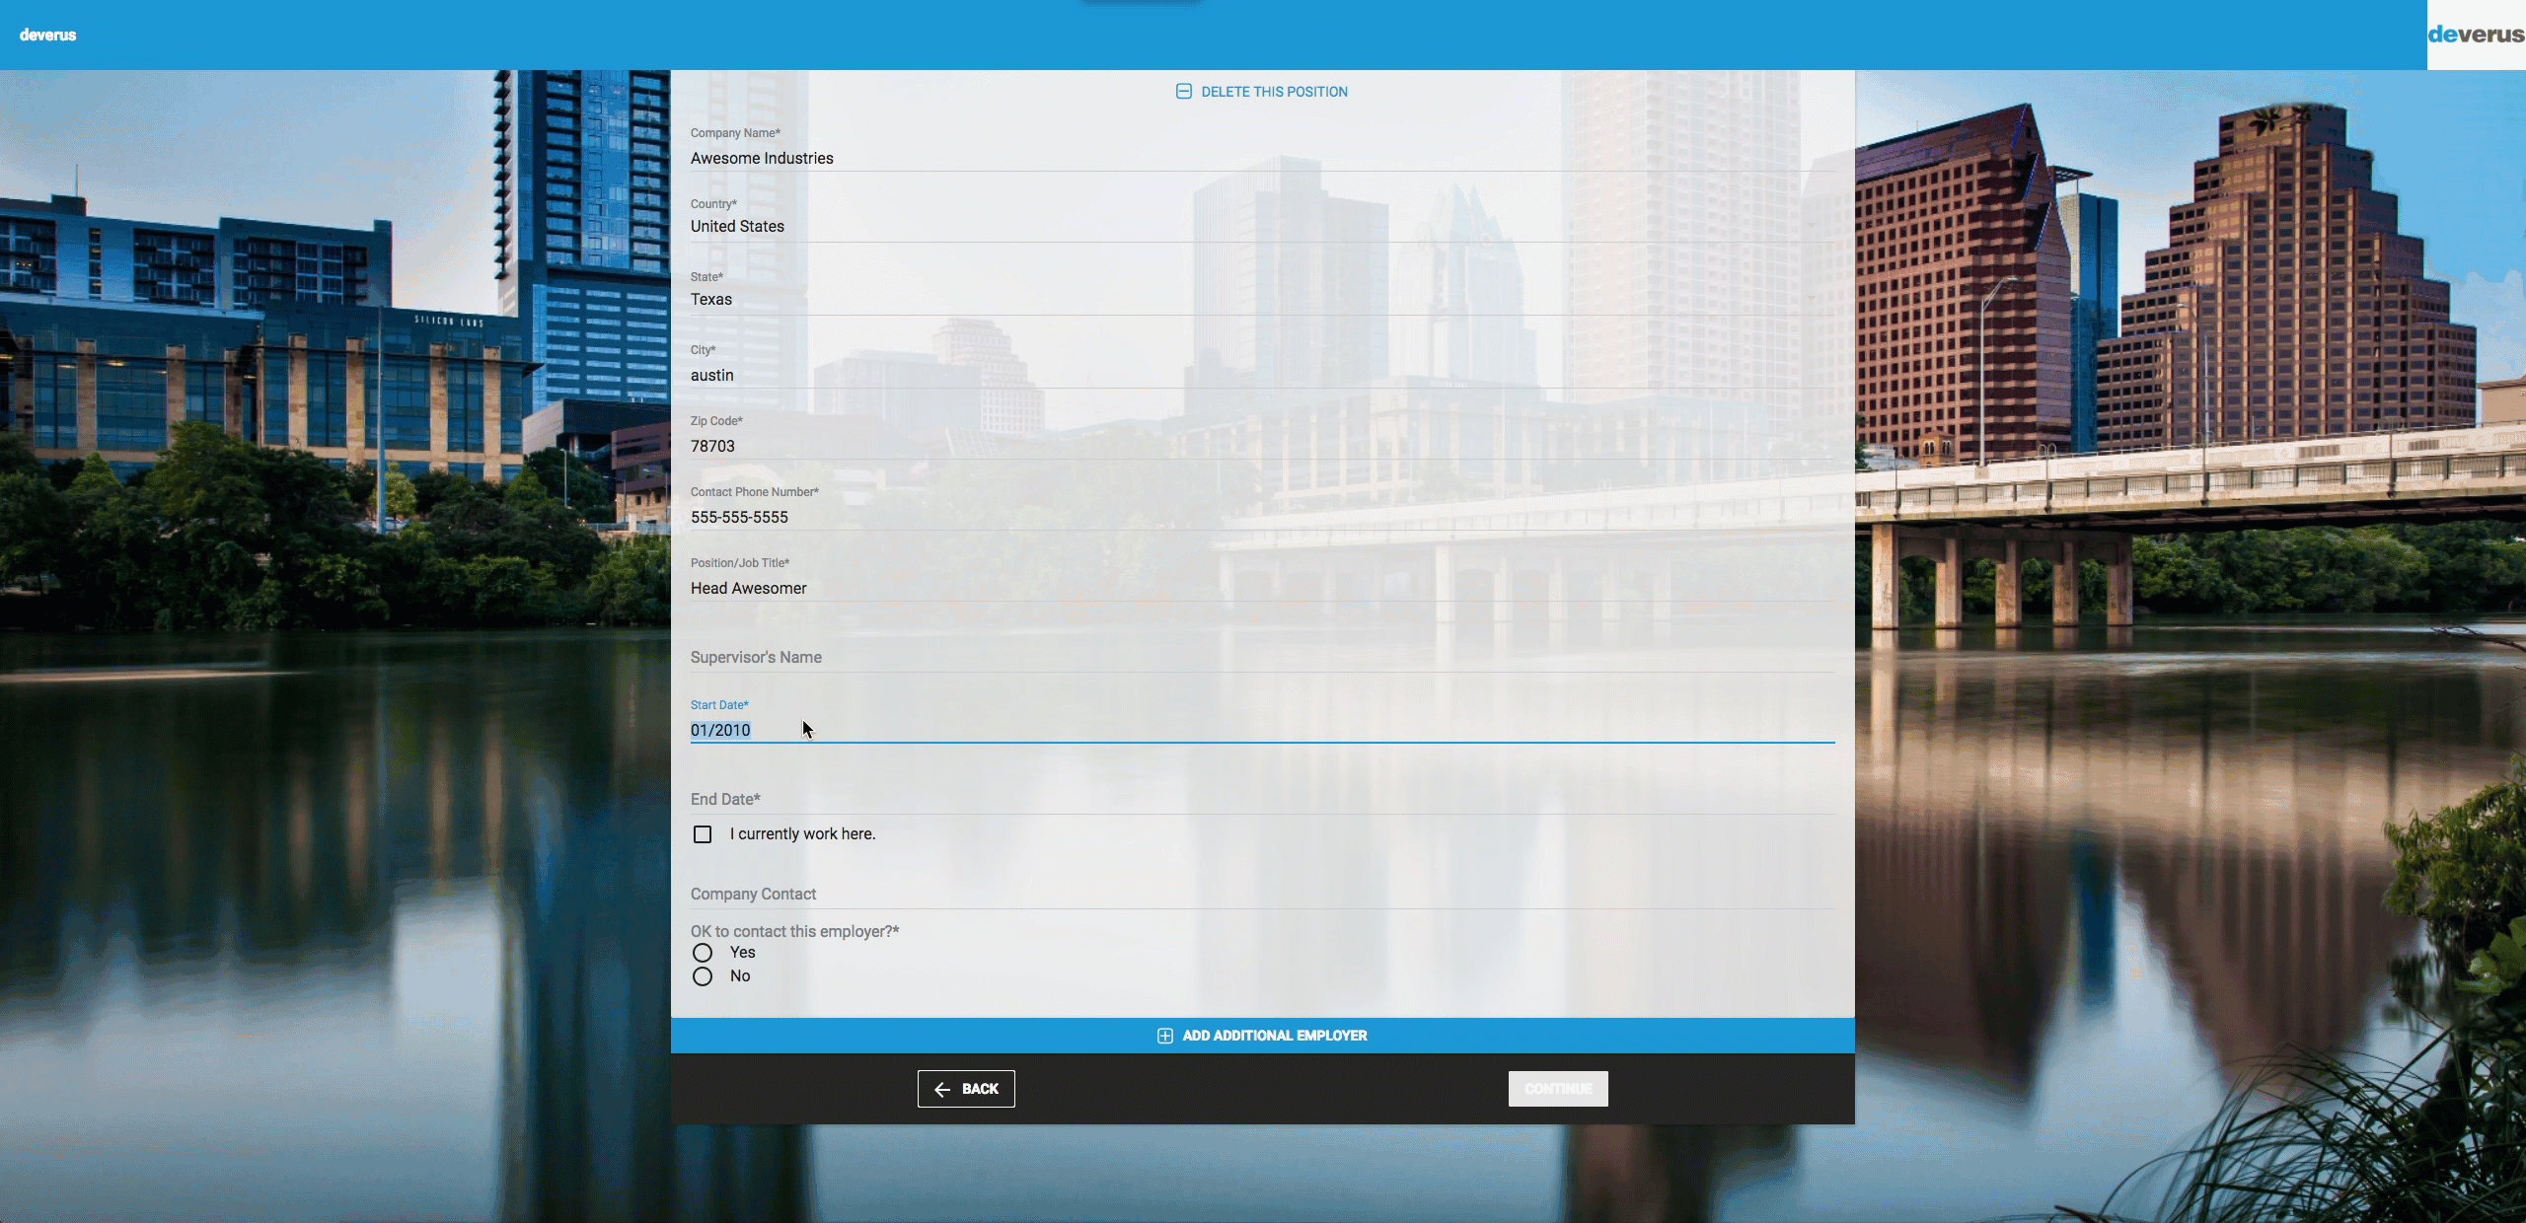
Task: Click the deverus brand text at top left
Action: pyautogui.click(x=47, y=35)
